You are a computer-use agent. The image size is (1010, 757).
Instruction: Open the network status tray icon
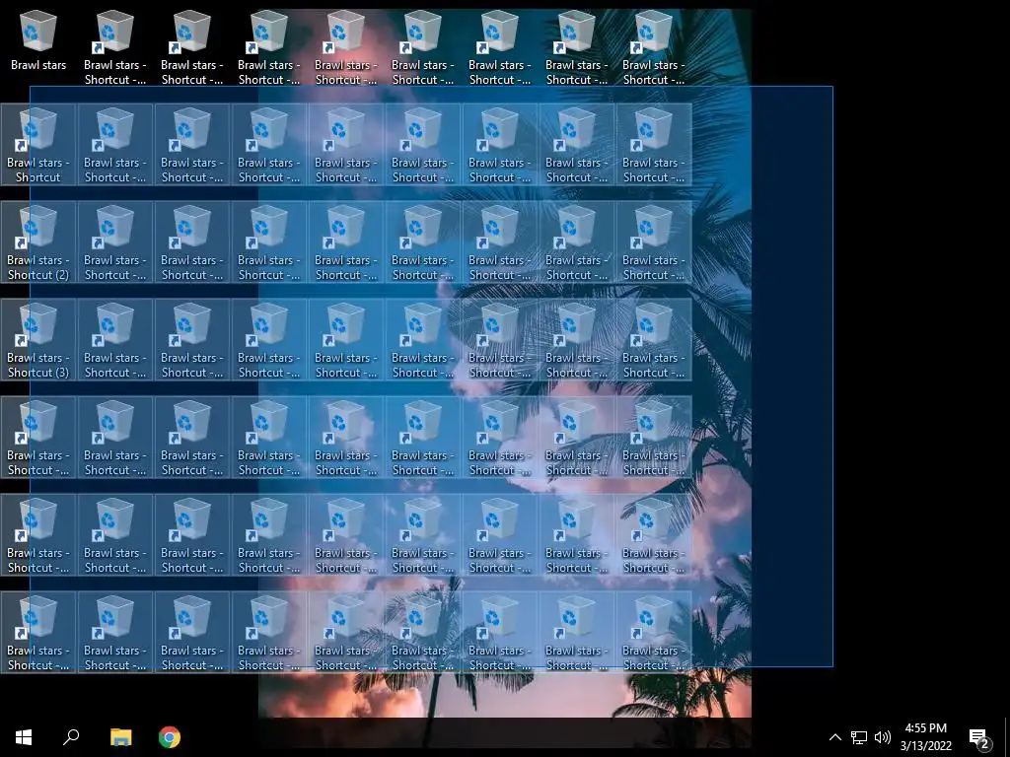pos(859,737)
